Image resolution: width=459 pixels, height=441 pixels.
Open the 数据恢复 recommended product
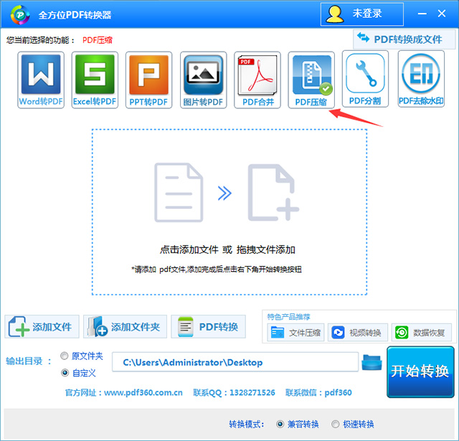(422, 333)
